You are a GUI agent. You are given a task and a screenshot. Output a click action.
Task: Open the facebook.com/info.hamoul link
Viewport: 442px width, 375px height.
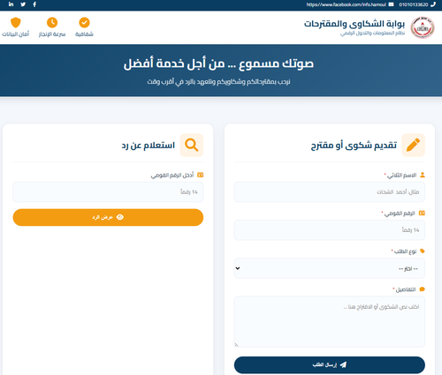click(347, 4)
